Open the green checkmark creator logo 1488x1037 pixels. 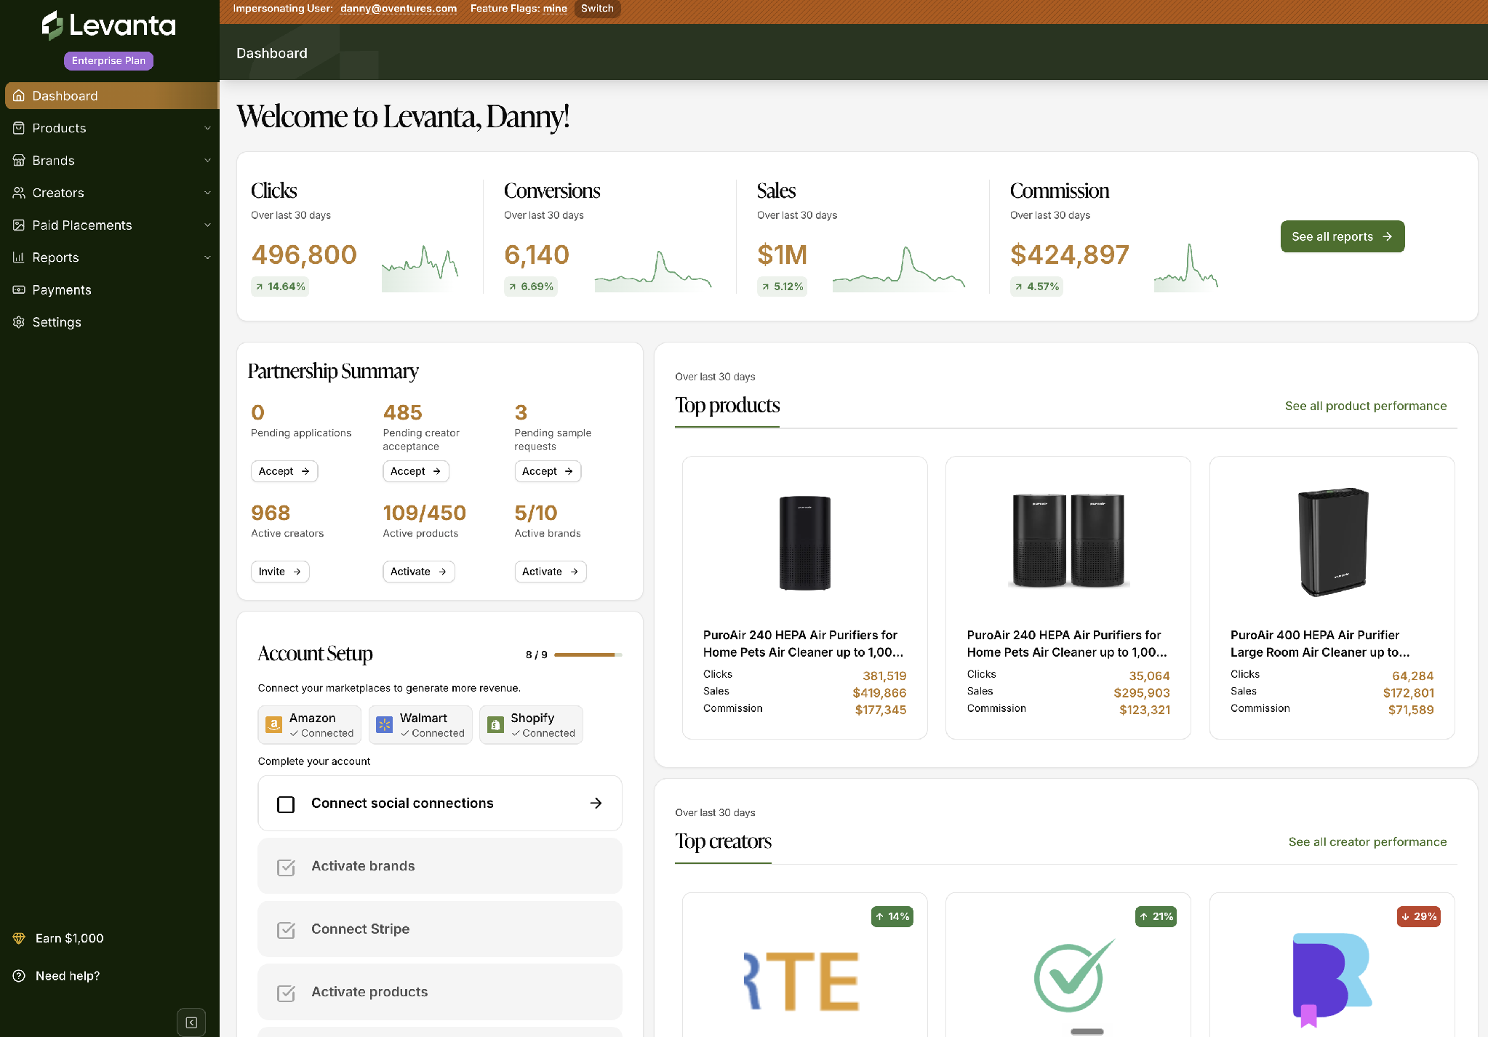click(1074, 976)
